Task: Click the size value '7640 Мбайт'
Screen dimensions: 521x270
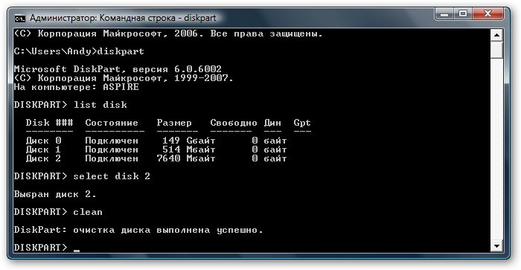Action: pos(186,158)
